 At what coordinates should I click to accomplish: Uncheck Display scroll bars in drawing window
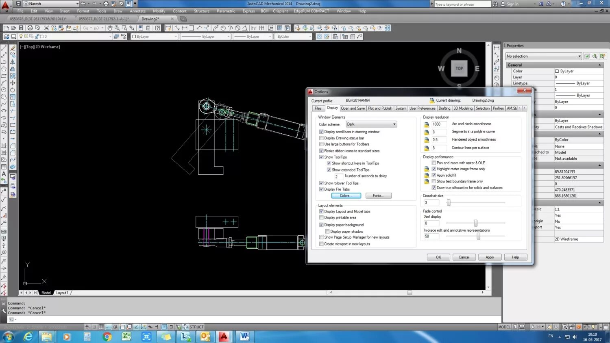(x=321, y=132)
